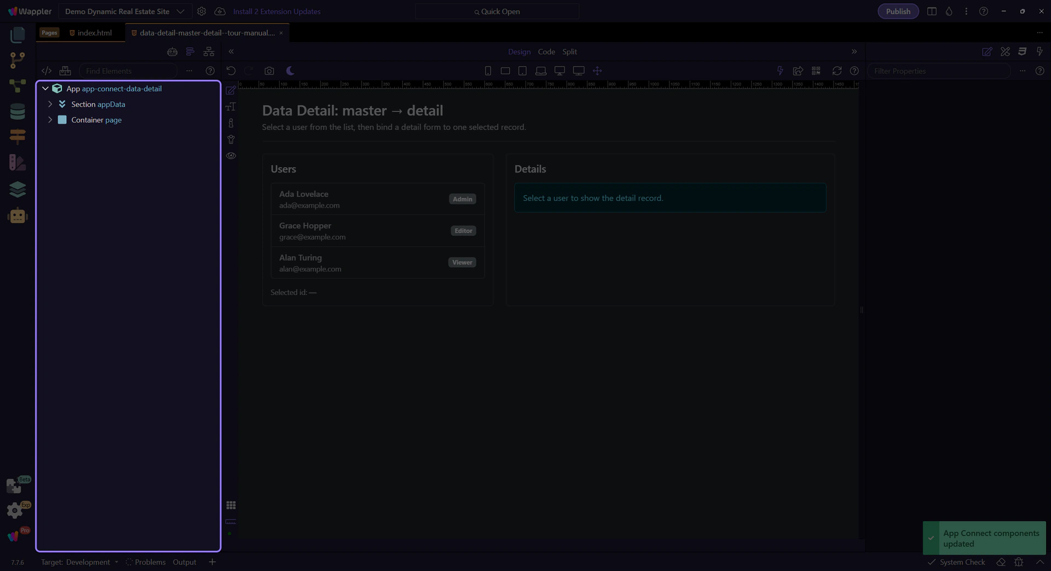1051x571 pixels.
Task: Toggle dark mode with the moon icon
Action: point(290,71)
